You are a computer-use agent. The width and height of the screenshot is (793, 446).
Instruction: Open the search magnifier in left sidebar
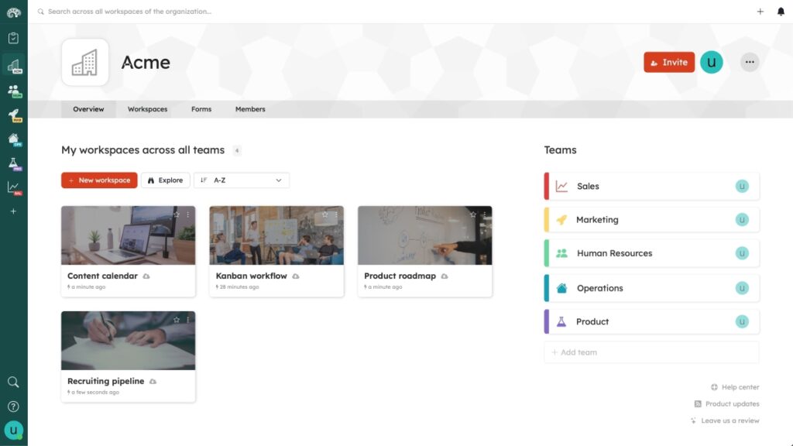tap(13, 382)
